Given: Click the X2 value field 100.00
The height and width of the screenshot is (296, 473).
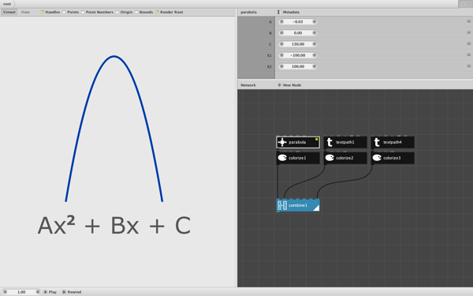Looking at the screenshot, I should click(298, 66).
